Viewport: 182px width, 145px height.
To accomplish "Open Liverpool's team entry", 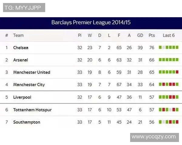I will click(22, 98).
